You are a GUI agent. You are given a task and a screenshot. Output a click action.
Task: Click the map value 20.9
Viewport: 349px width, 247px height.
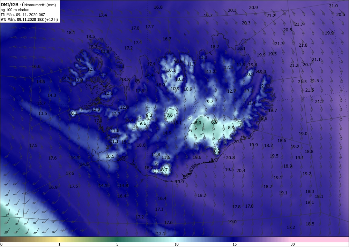(x=253, y=8)
